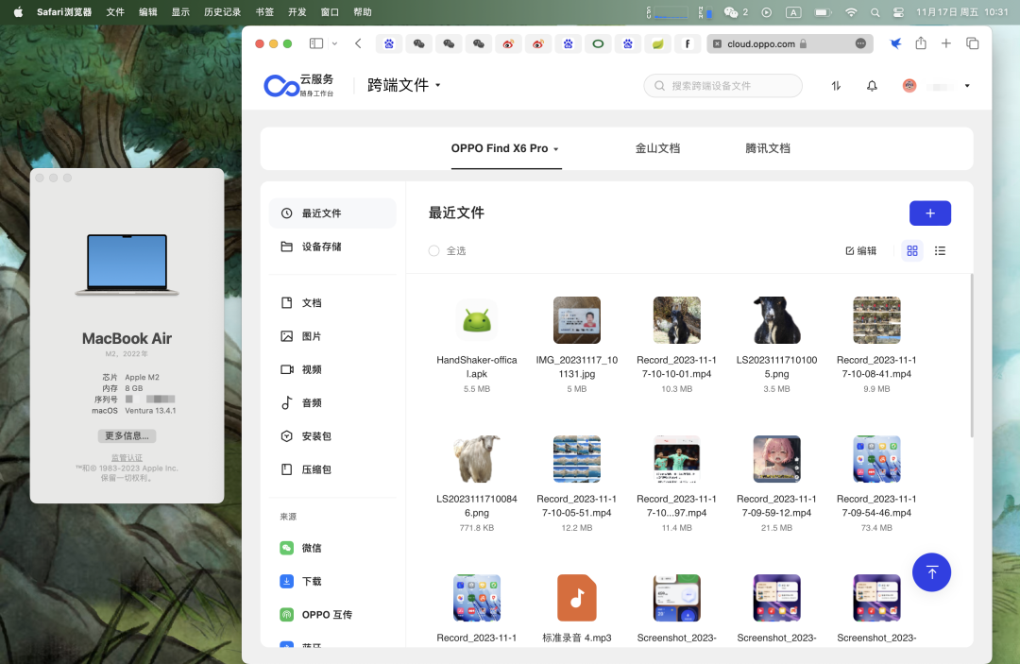Select 音频 category in sidebar

tap(311, 403)
